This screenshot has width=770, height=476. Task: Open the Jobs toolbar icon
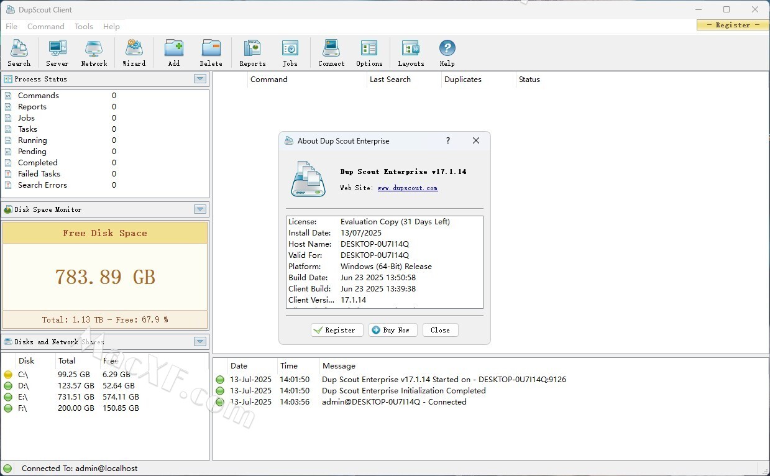(290, 53)
